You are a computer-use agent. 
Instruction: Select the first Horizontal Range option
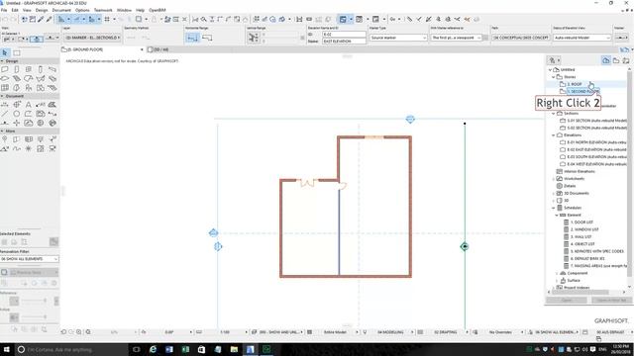tap(192, 38)
